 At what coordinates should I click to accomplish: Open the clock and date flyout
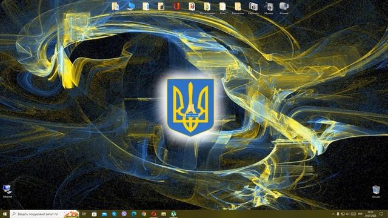tap(370, 214)
